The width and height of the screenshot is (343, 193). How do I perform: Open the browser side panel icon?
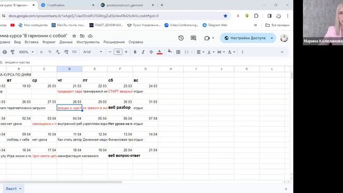pos(270,16)
